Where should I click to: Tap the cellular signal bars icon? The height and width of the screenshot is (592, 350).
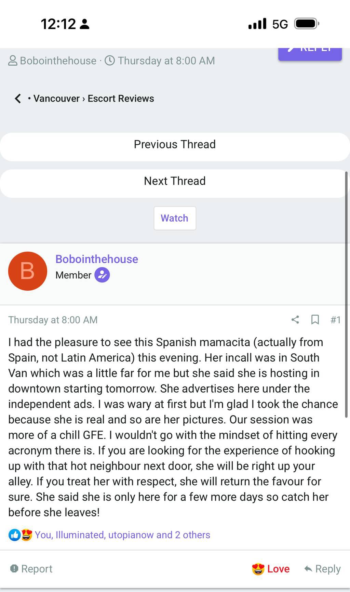257,24
